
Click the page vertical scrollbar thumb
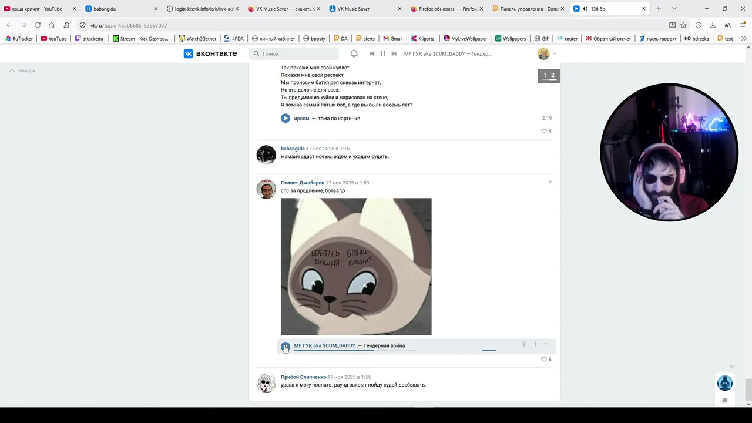click(x=748, y=389)
